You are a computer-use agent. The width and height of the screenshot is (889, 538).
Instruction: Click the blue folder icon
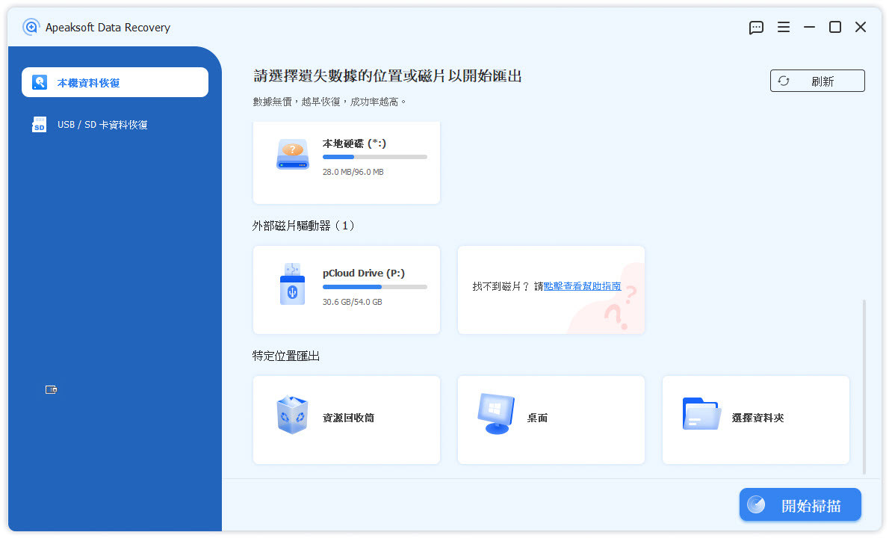pos(701,414)
